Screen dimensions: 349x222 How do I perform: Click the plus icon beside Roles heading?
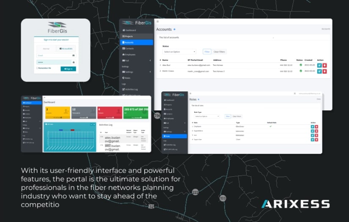click(198, 99)
